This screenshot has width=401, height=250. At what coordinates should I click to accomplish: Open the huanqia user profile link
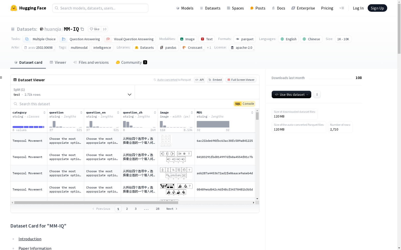pos(53,29)
